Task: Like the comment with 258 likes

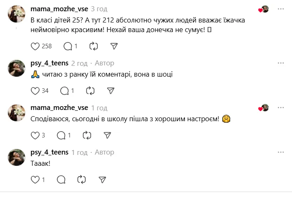Action: point(35,46)
